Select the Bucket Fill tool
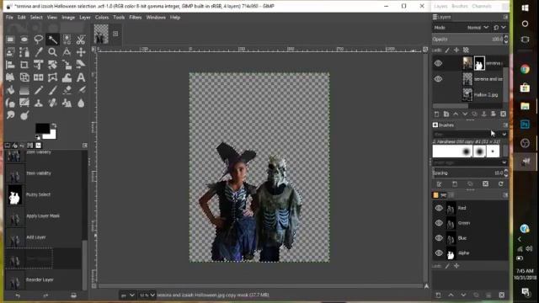Image resolution: width=539 pixels, height=303 pixels. click(x=10, y=90)
